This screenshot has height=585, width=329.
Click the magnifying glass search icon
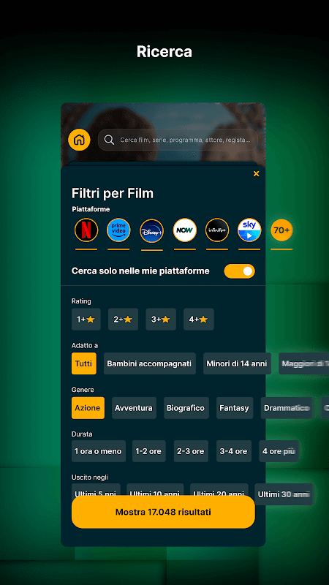(109, 140)
